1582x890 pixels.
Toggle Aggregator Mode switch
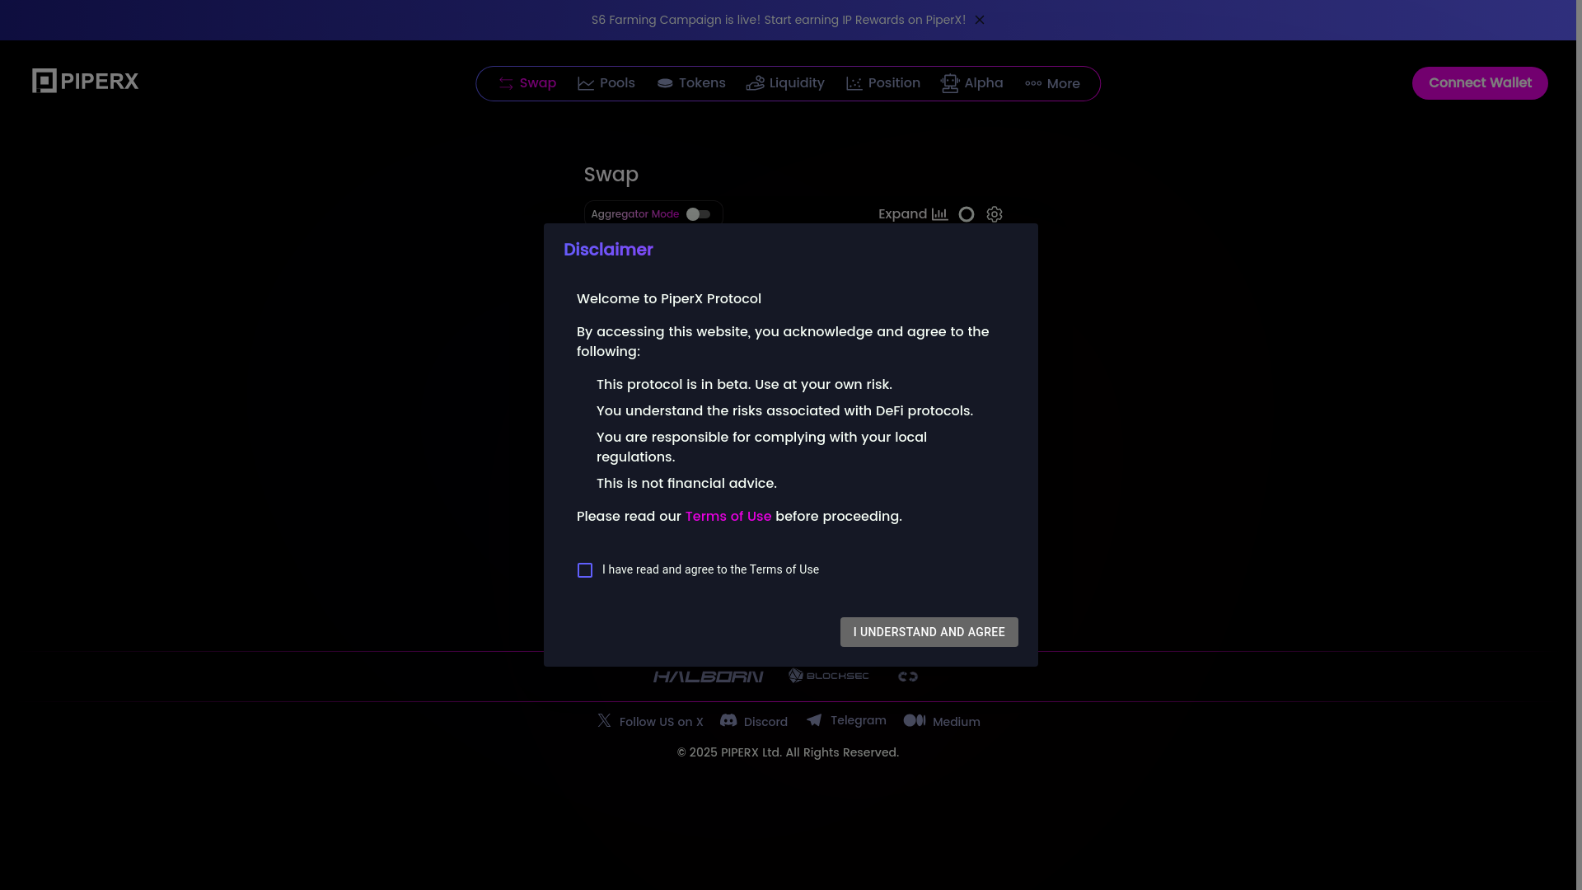pyautogui.click(x=698, y=214)
